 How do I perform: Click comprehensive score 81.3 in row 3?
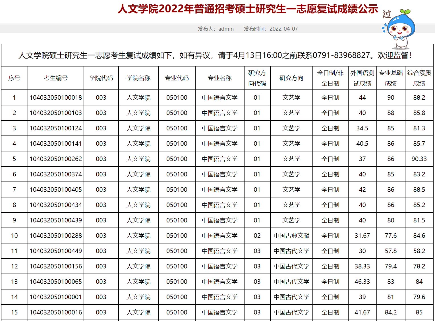[419, 128]
